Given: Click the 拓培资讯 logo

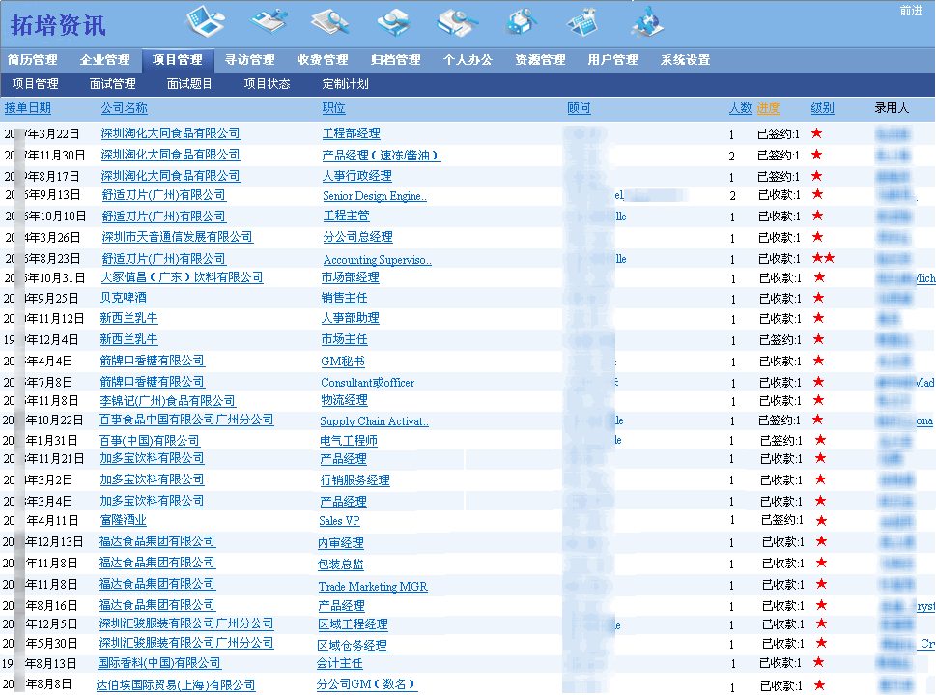Looking at the screenshot, I should (58, 25).
